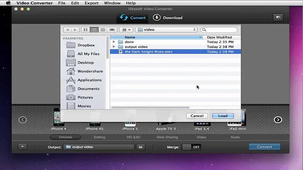
Task: Show previous device presets
Action: point(23,120)
